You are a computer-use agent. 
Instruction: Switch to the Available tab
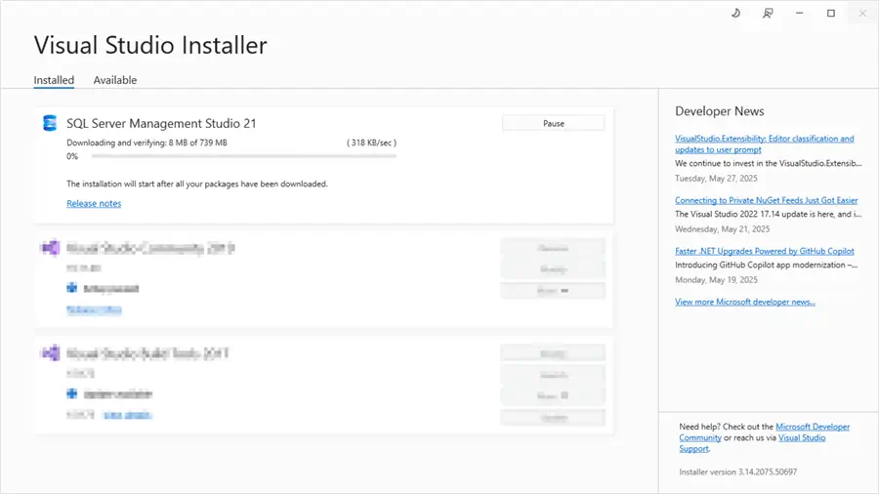[115, 80]
